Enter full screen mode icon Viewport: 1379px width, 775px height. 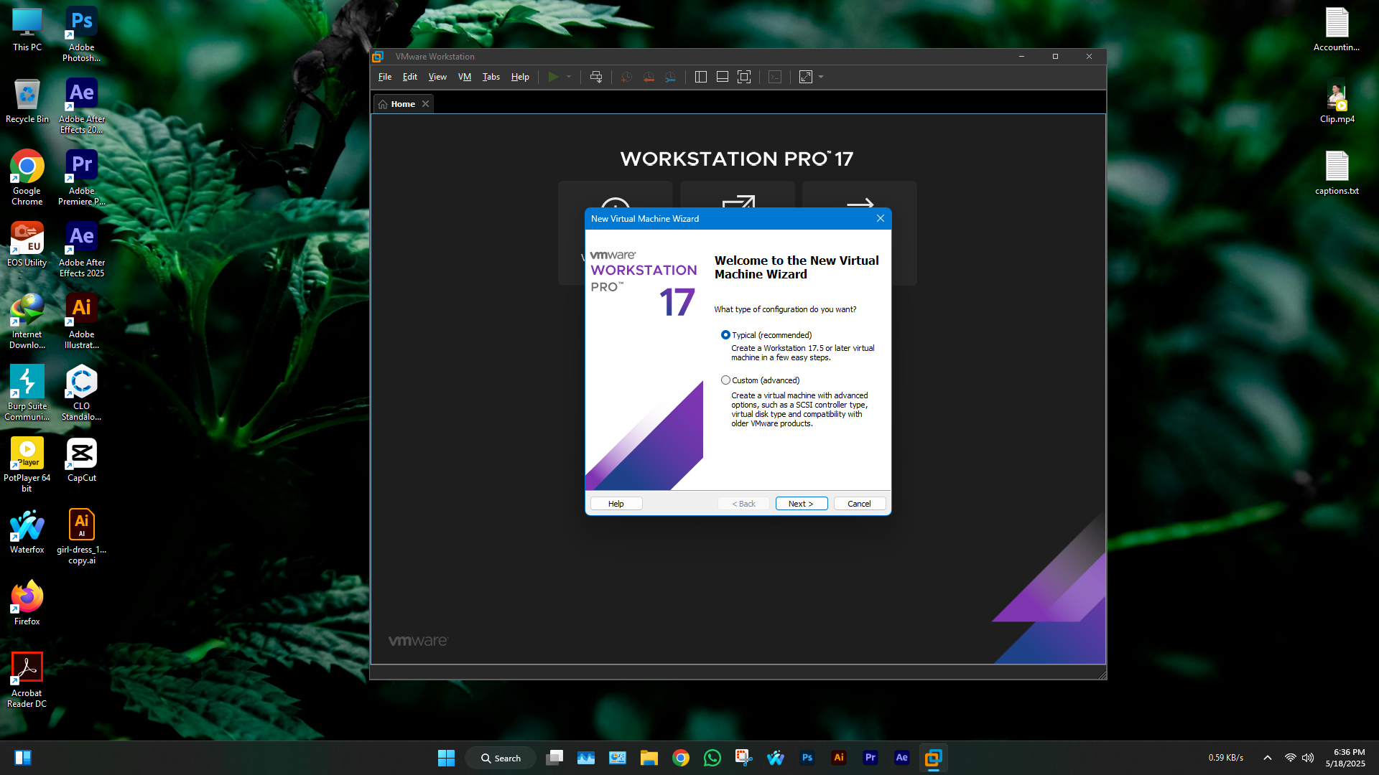pyautogui.click(x=744, y=77)
